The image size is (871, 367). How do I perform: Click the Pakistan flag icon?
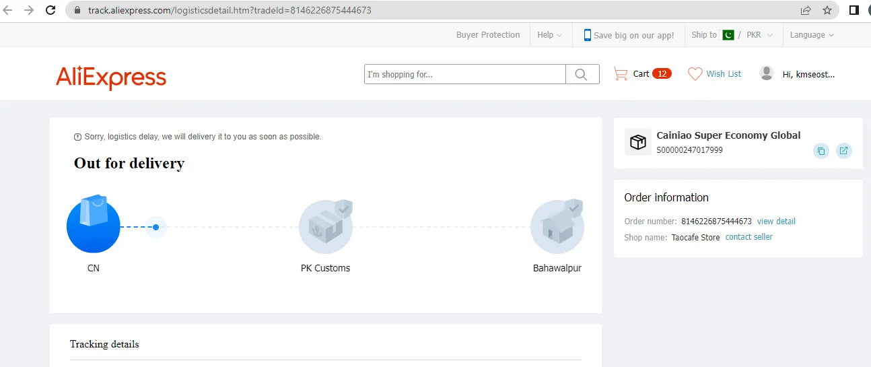[728, 35]
